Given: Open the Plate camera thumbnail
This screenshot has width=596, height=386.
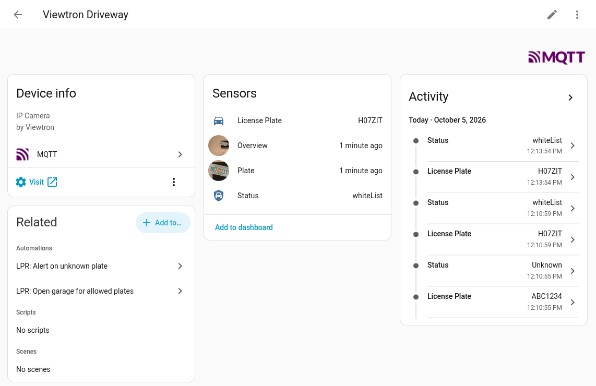Looking at the screenshot, I should (x=219, y=171).
